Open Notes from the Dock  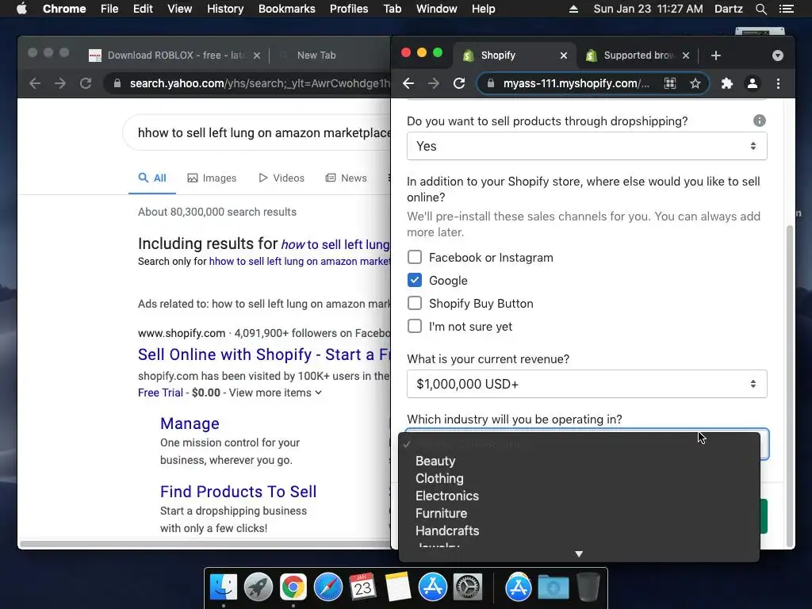point(398,588)
